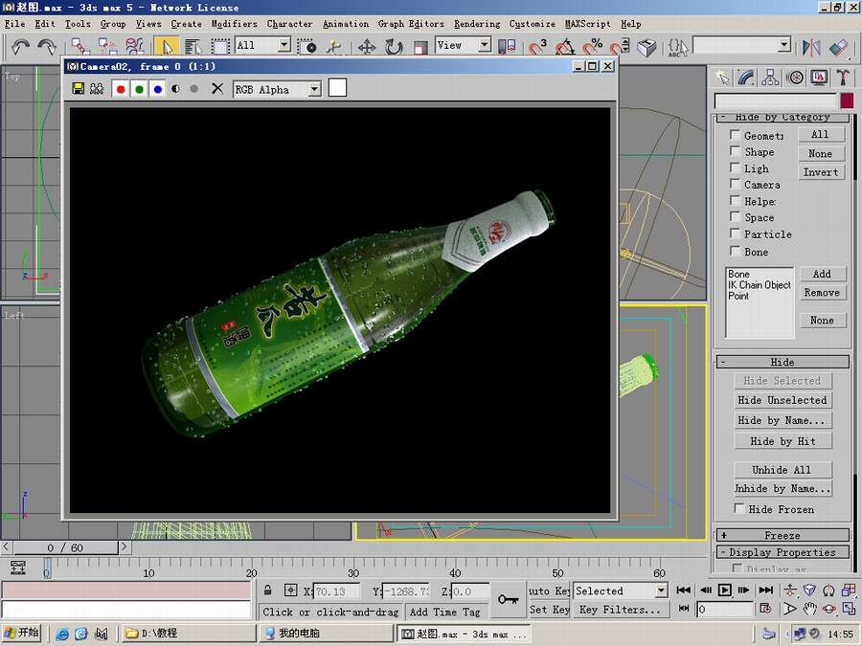This screenshot has height=646, width=862.
Task: Open the Rendering menu
Action: (477, 24)
